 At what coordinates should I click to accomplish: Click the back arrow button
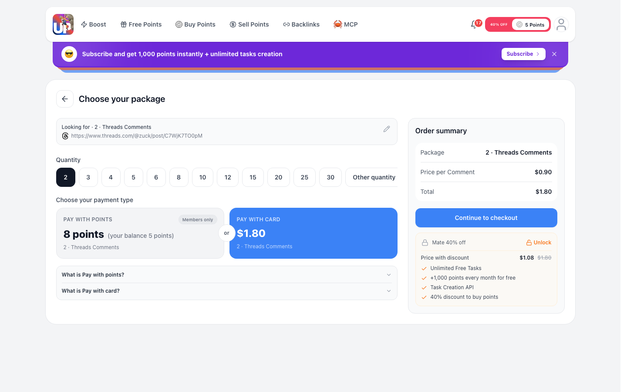(x=65, y=99)
